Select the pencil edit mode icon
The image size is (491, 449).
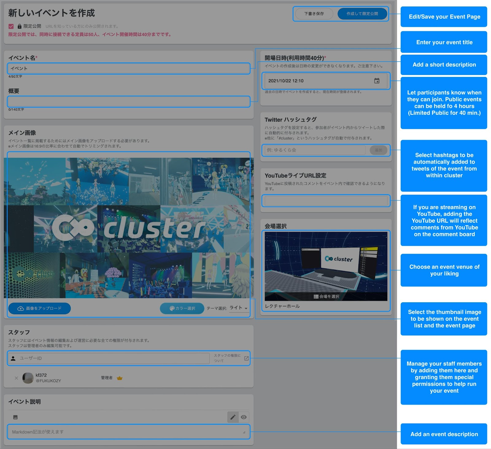(233, 417)
